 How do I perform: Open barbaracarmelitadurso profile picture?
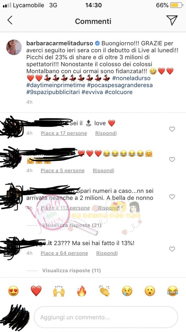14,47
